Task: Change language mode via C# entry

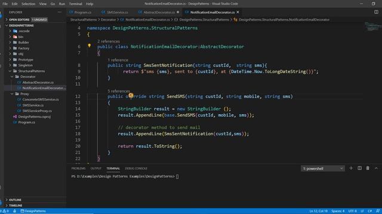Action: [x=369, y=211]
